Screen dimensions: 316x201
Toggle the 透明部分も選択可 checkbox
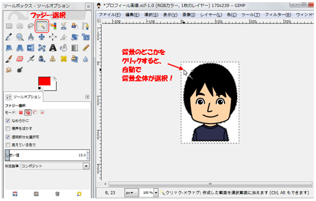tap(8, 137)
